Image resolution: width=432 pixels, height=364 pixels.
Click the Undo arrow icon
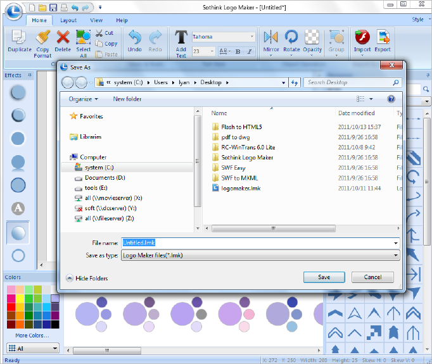click(134, 38)
